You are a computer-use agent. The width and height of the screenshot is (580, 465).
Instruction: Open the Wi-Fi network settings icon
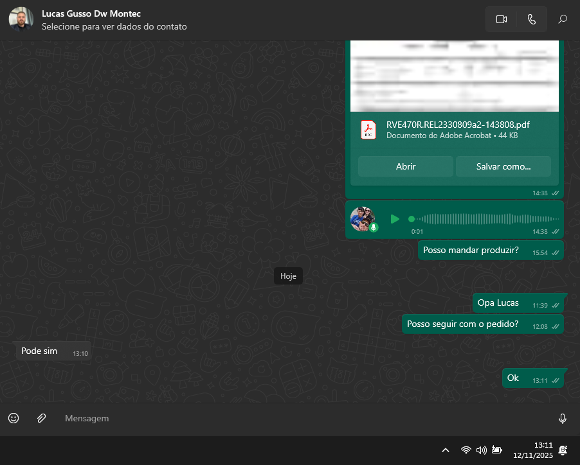tap(466, 450)
